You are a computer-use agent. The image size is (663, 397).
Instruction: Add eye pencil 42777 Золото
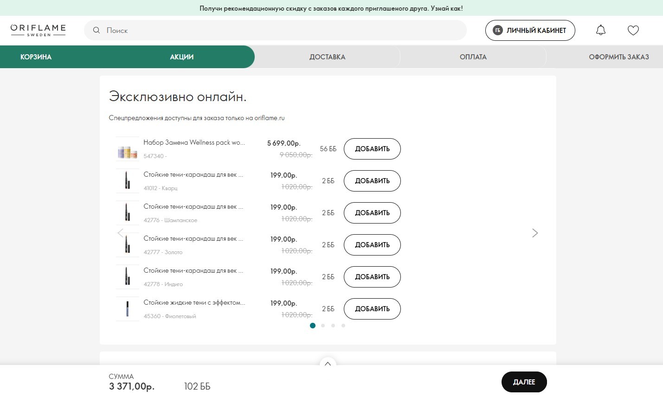372,245
